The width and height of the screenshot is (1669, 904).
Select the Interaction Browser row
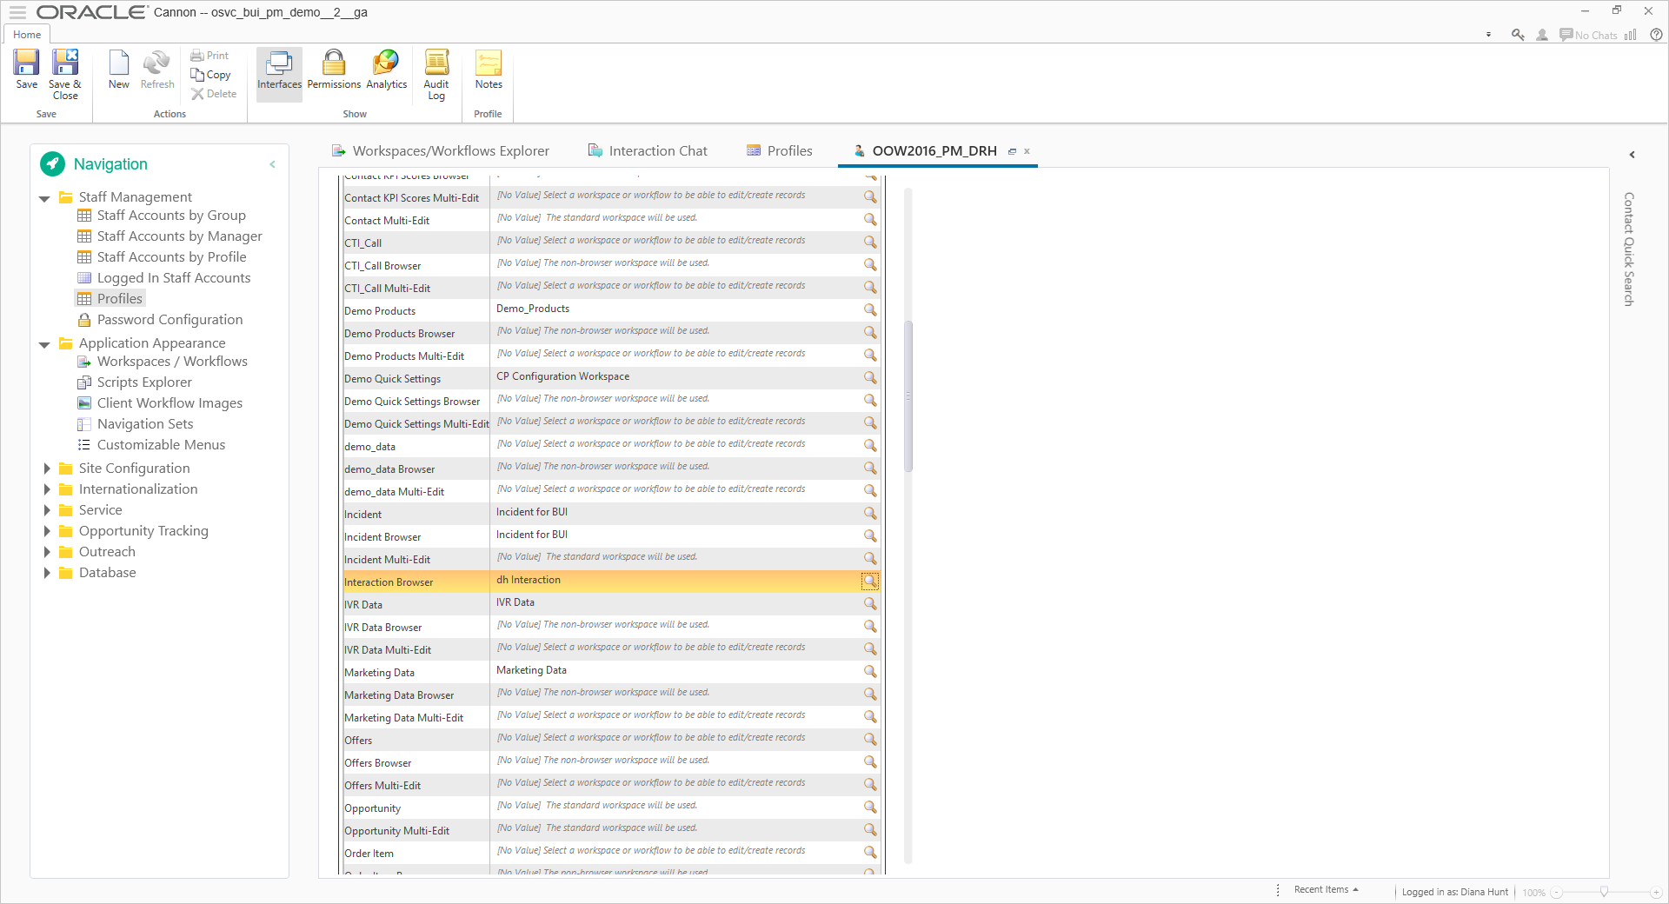tap(611, 581)
